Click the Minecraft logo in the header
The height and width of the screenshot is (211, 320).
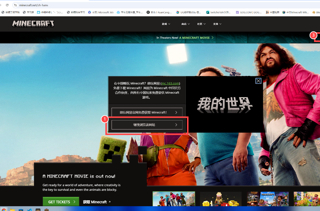(33, 24)
